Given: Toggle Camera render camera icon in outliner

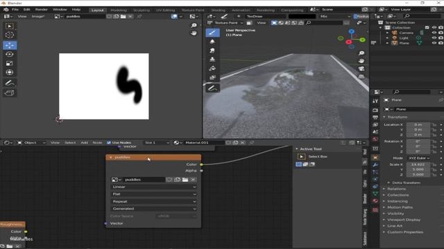Looking at the screenshot, I should coord(441,33).
